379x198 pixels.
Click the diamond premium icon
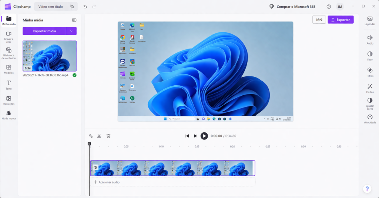271,7
